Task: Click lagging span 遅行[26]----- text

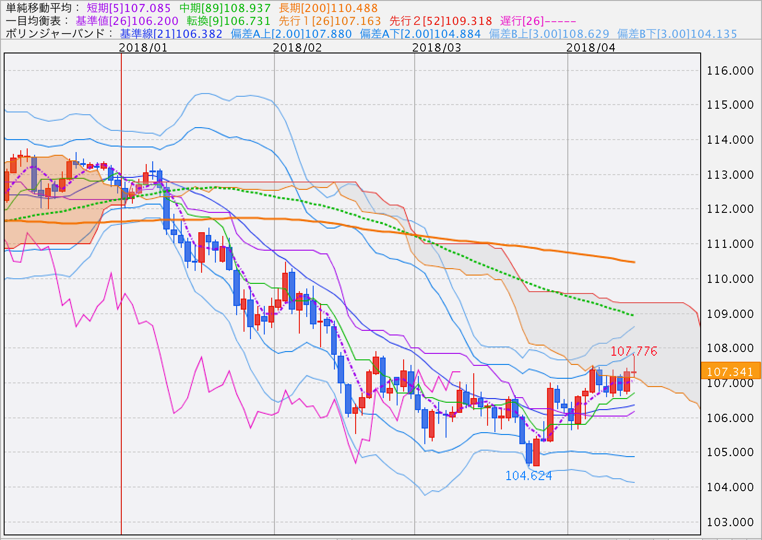Action: pos(538,21)
